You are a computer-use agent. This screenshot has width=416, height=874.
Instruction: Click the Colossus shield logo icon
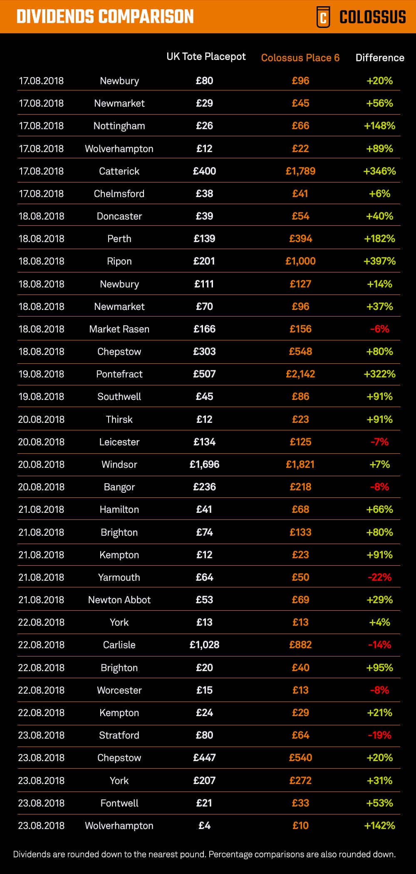[323, 17]
